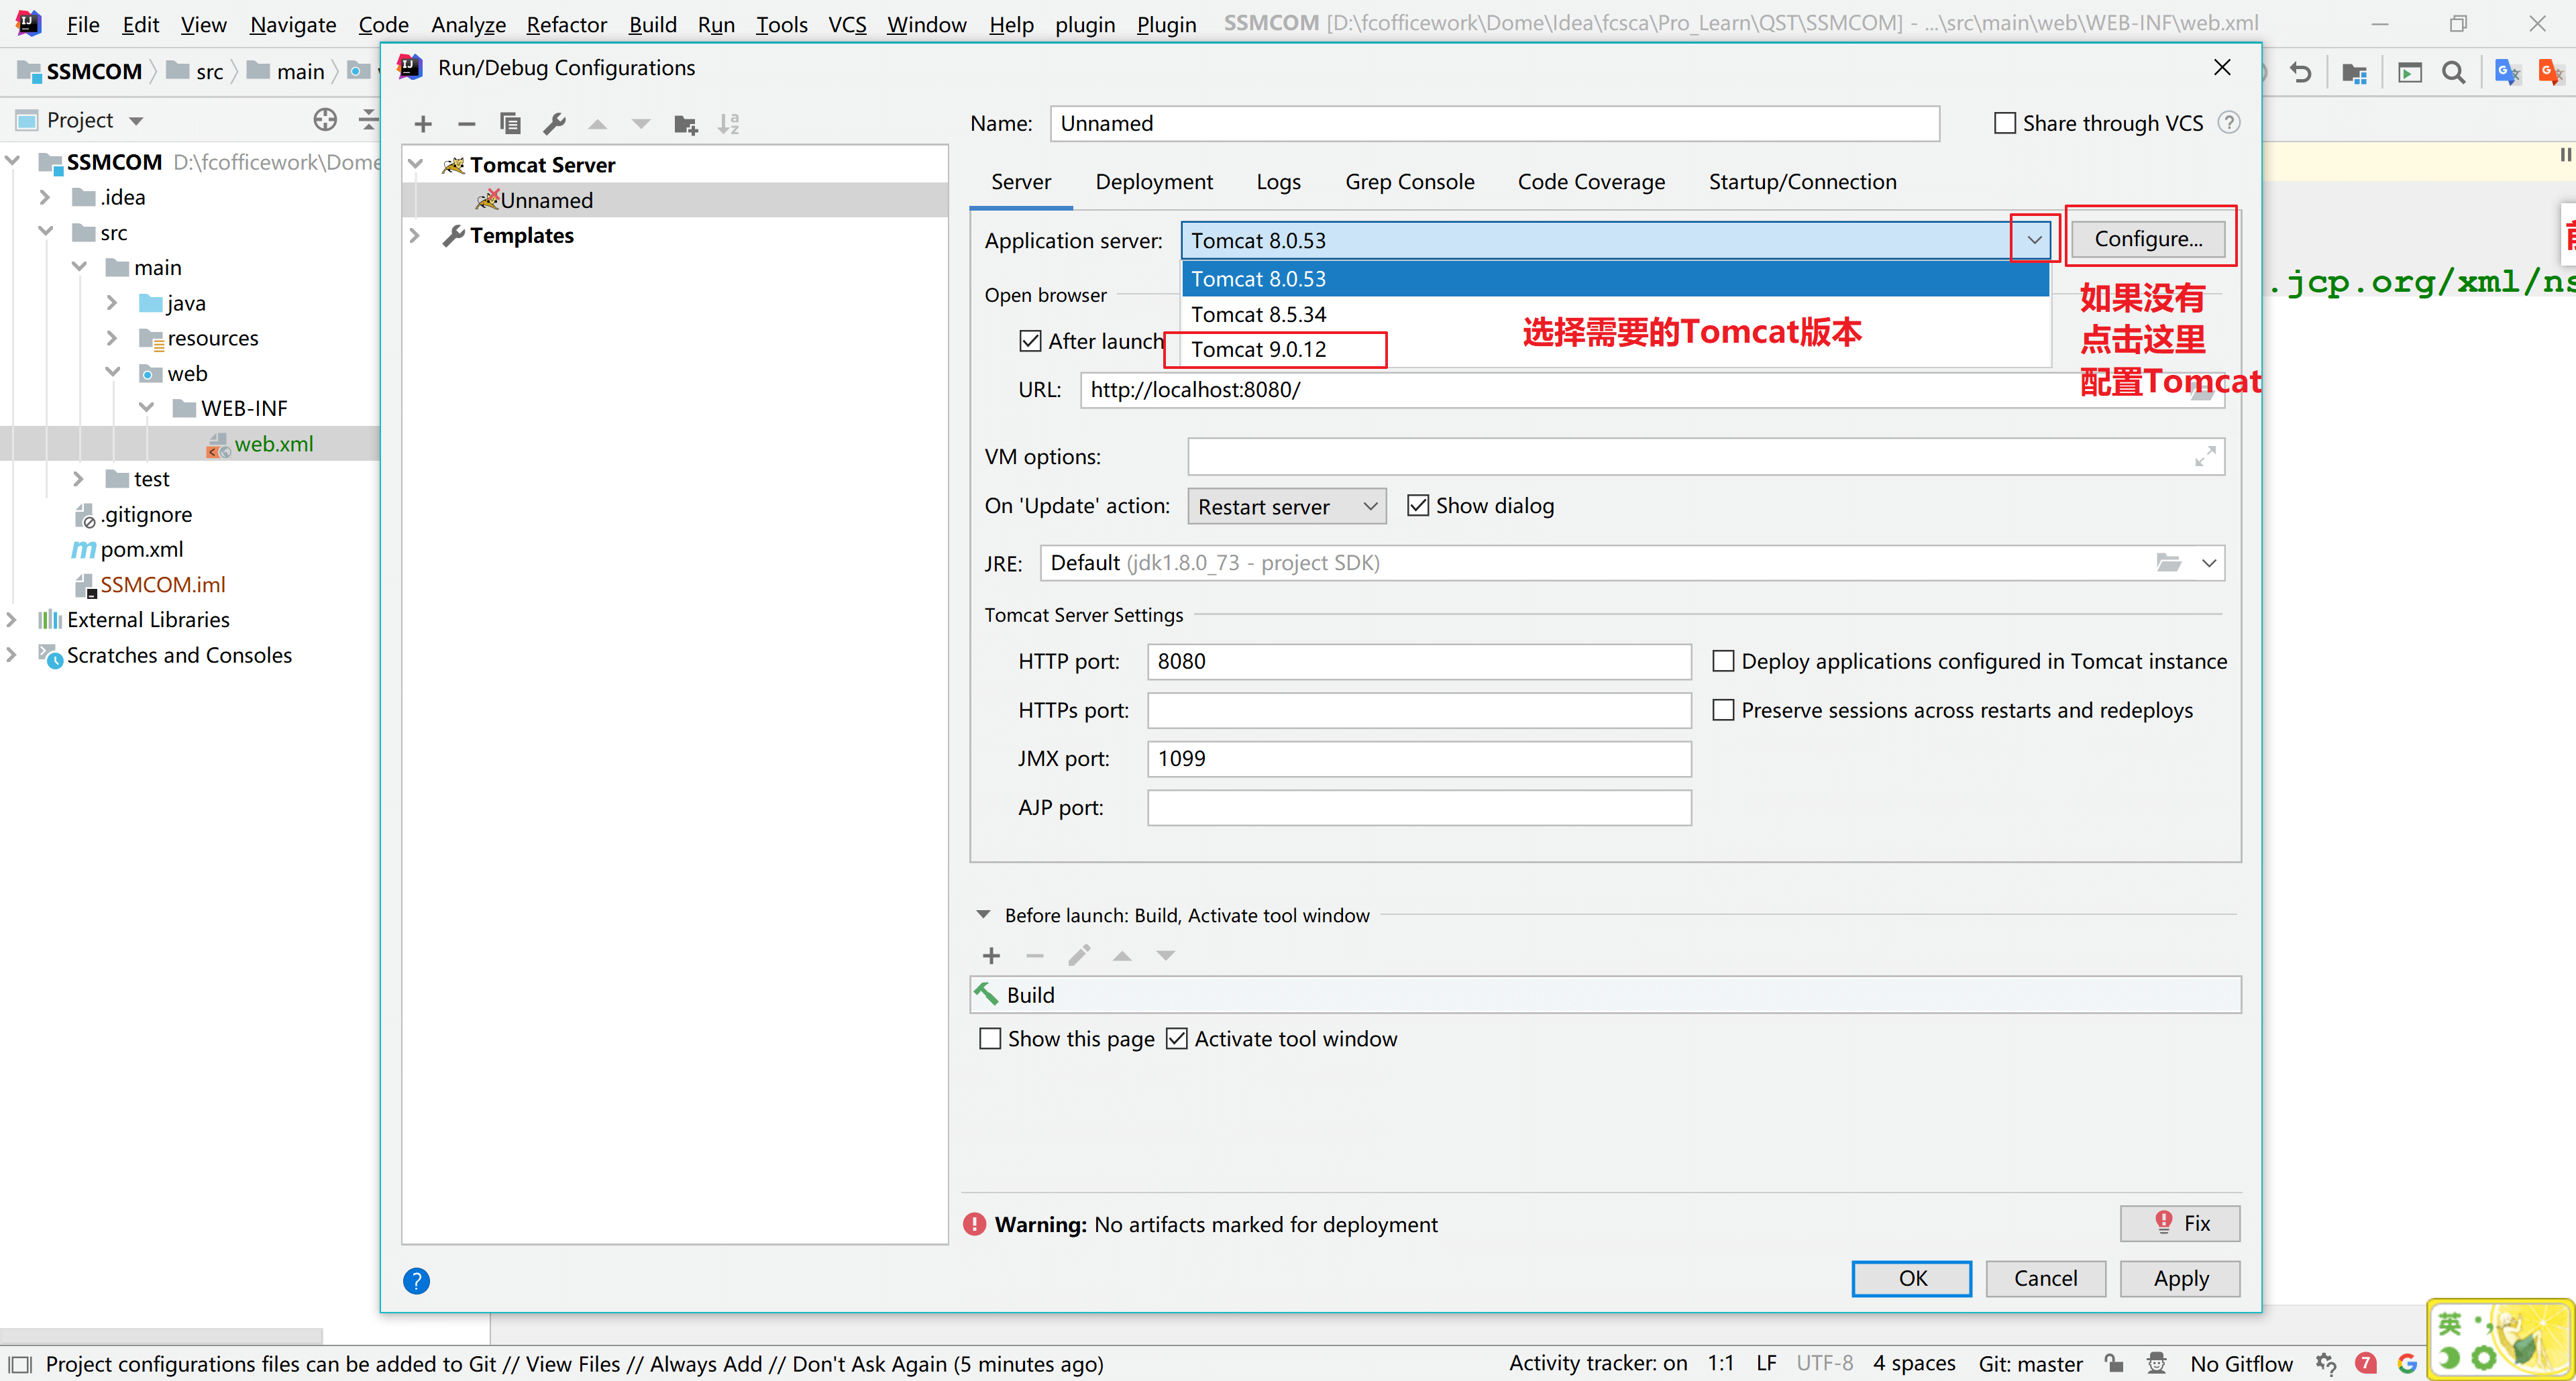
Task: Click the edit defaults wrench icon
Action: coord(554,124)
